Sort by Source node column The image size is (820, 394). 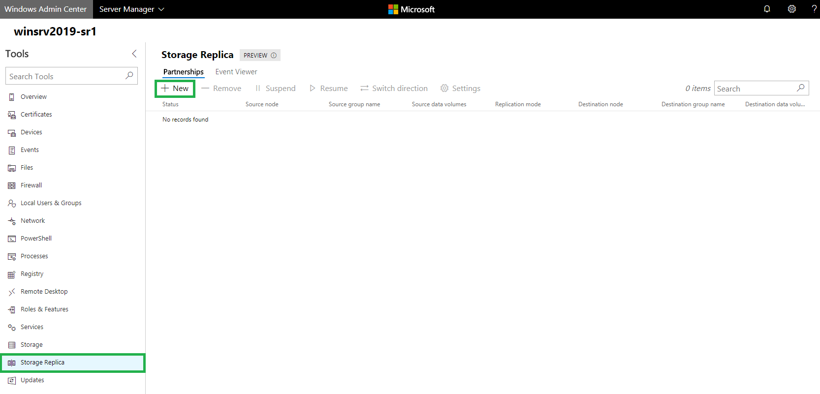tap(262, 104)
